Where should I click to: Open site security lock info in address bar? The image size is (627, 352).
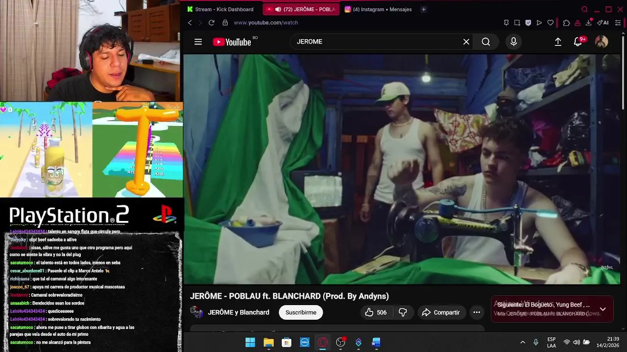click(x=225, y=22)
